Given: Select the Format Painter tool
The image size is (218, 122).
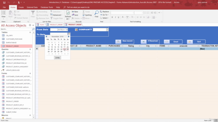Looking at the screenshot, I should (21, 18).
